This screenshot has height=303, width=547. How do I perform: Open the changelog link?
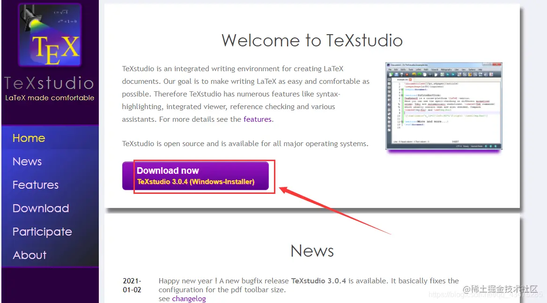(189, 299)
